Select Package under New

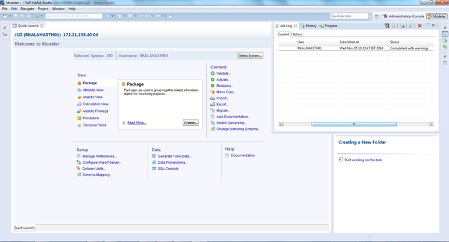click(90, 83)
